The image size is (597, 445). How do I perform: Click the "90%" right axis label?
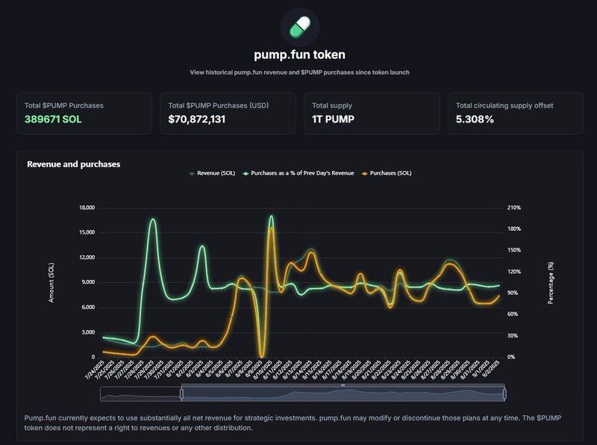point(513,293)
